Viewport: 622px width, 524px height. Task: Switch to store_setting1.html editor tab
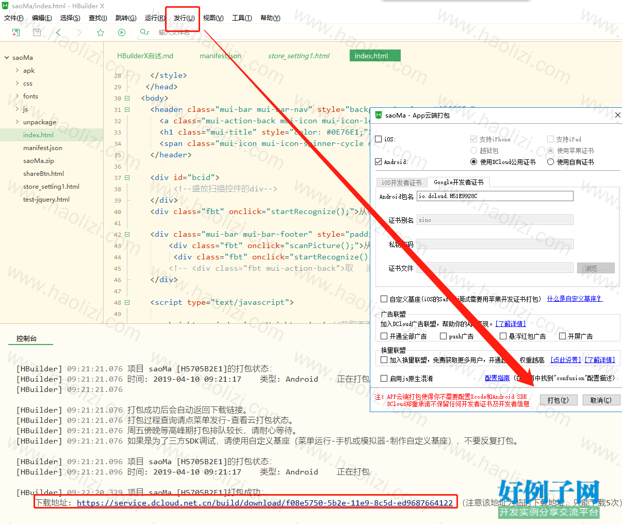coord(299,56)
